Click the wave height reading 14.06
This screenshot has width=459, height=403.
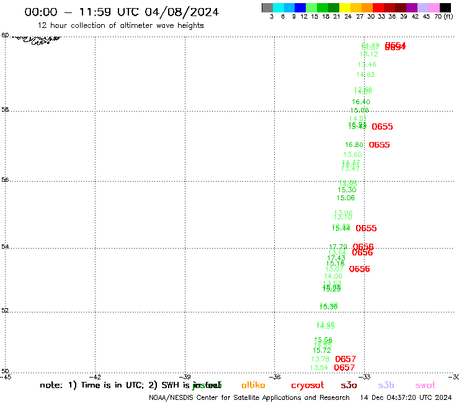point(333,276)
